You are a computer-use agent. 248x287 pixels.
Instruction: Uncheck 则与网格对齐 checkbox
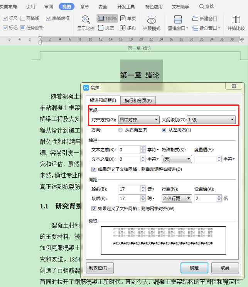(x=94, y=209)
